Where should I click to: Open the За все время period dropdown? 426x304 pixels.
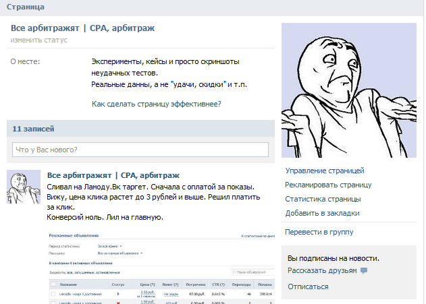[110, 246]
